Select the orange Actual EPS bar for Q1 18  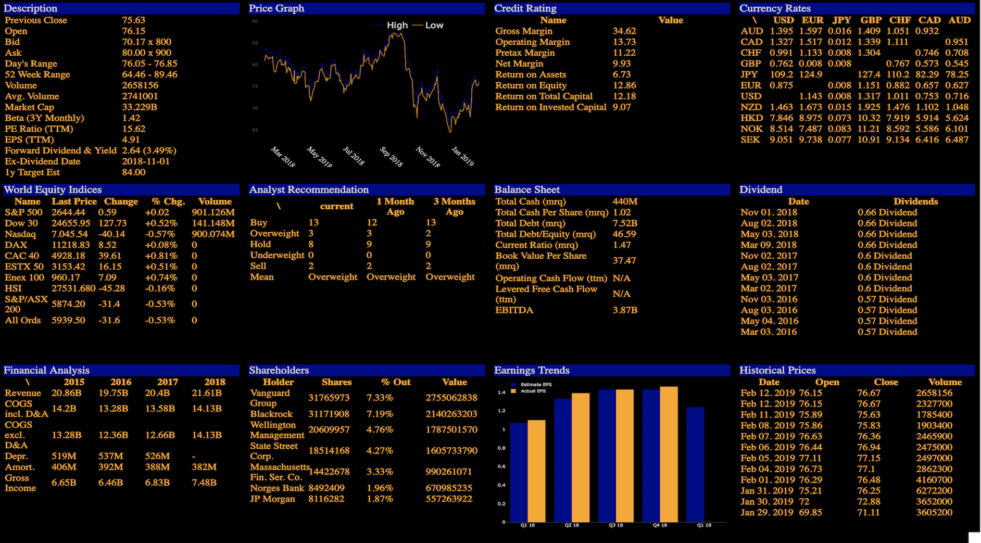coord(536,471)
